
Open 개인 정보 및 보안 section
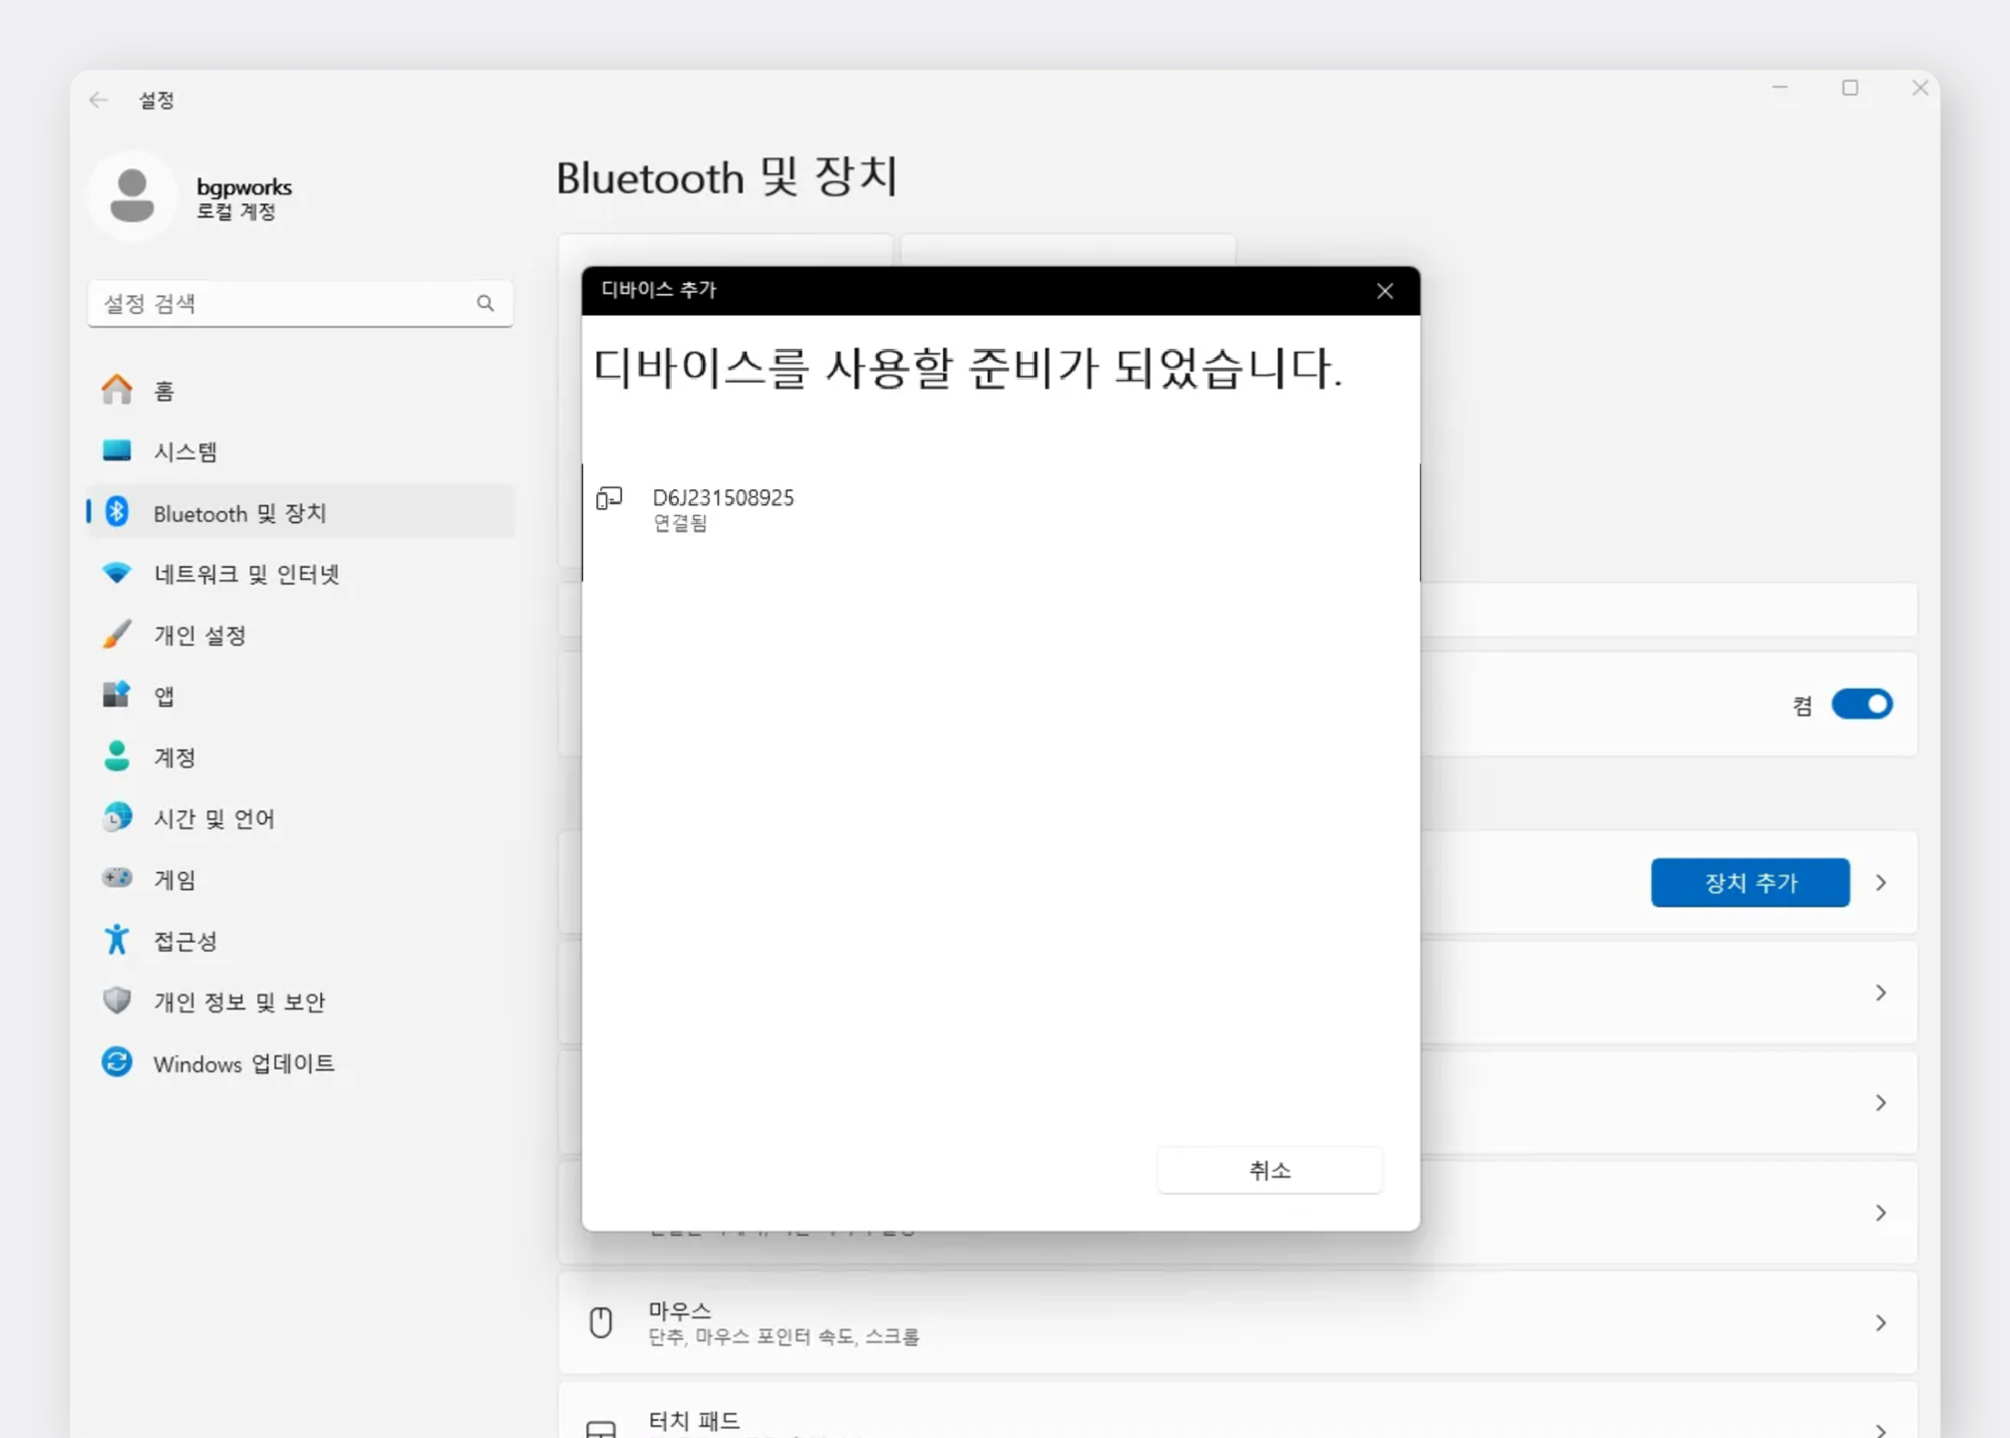[x=300, y=1001]
